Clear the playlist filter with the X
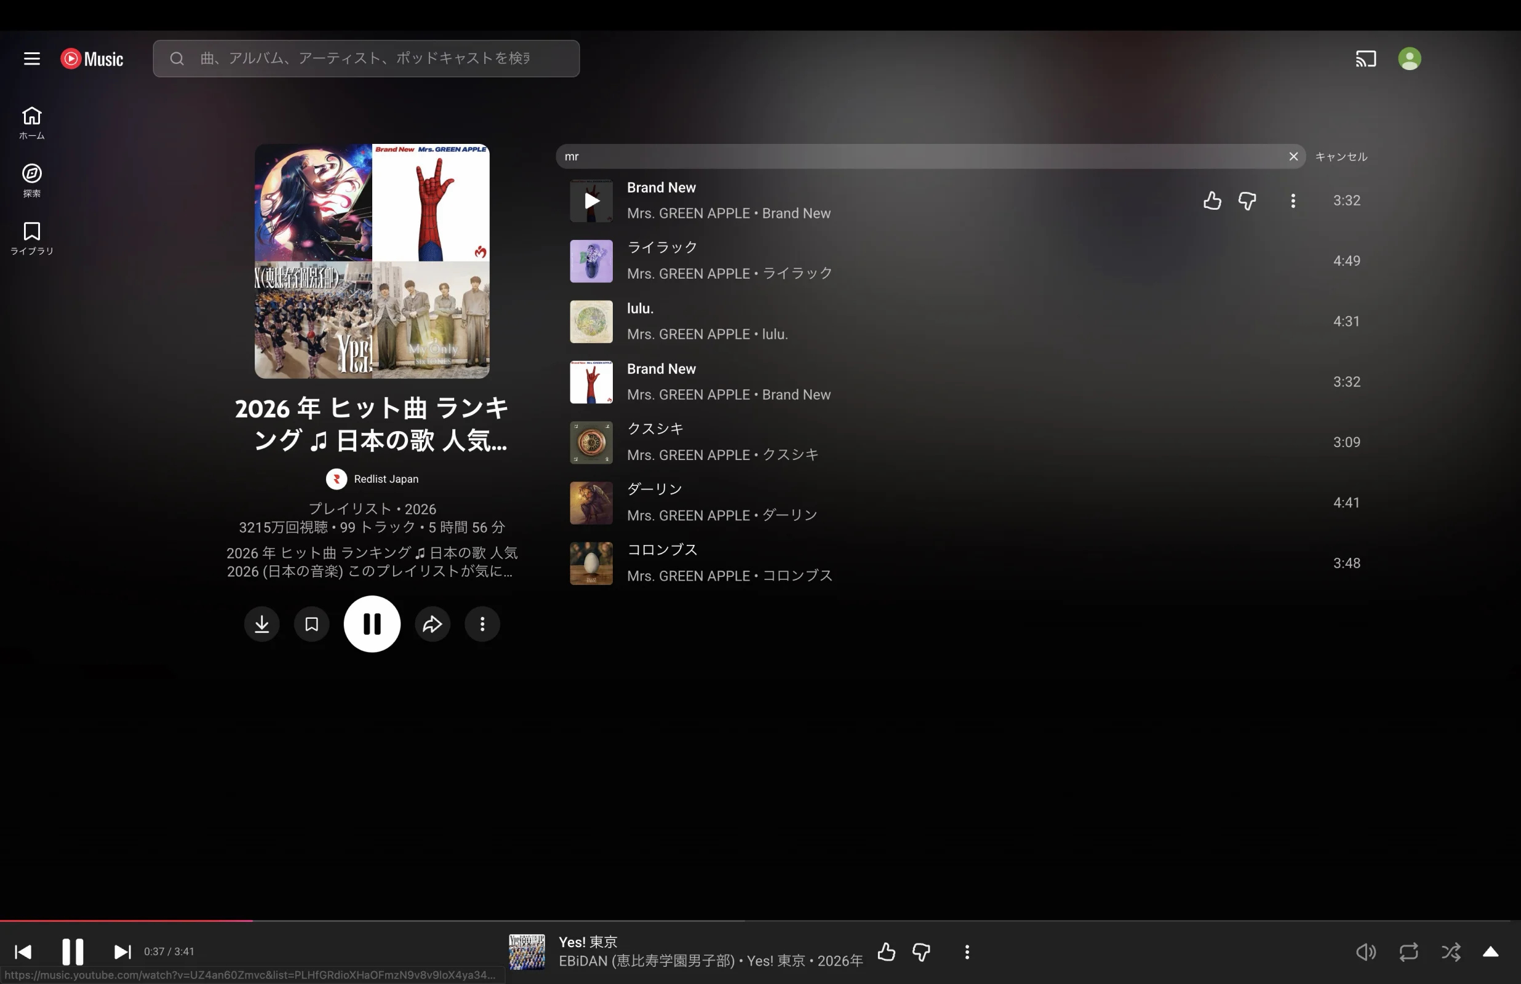The width and height of the screenshot is (1521, 984). pos(1293,157)
